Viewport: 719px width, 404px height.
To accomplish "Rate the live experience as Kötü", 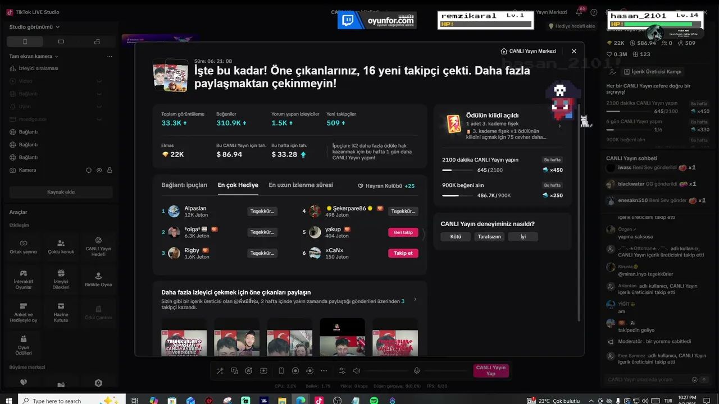I will tap(456, 237).
